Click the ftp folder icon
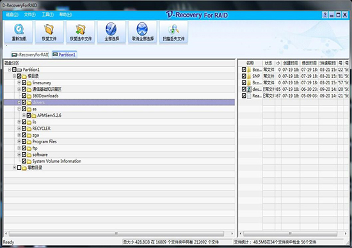This screenshot has height=248, width=352. tap(29, 148)
